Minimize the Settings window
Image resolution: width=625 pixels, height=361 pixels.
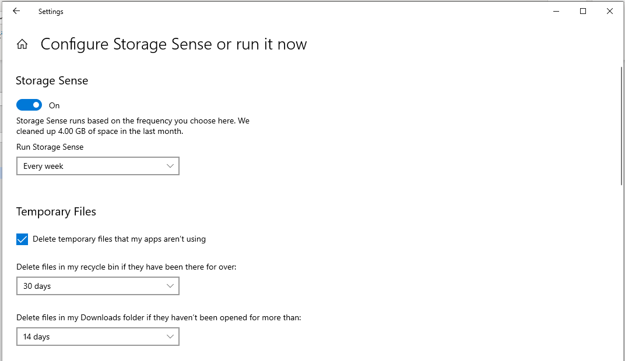click(x=556, y=11)
